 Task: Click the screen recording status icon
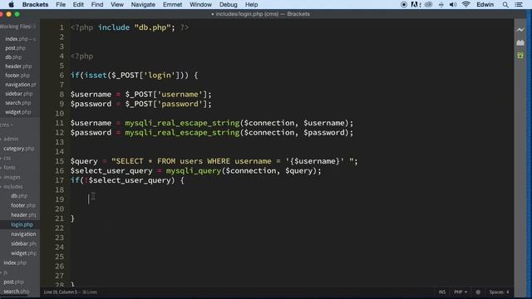tap(404, 4)
